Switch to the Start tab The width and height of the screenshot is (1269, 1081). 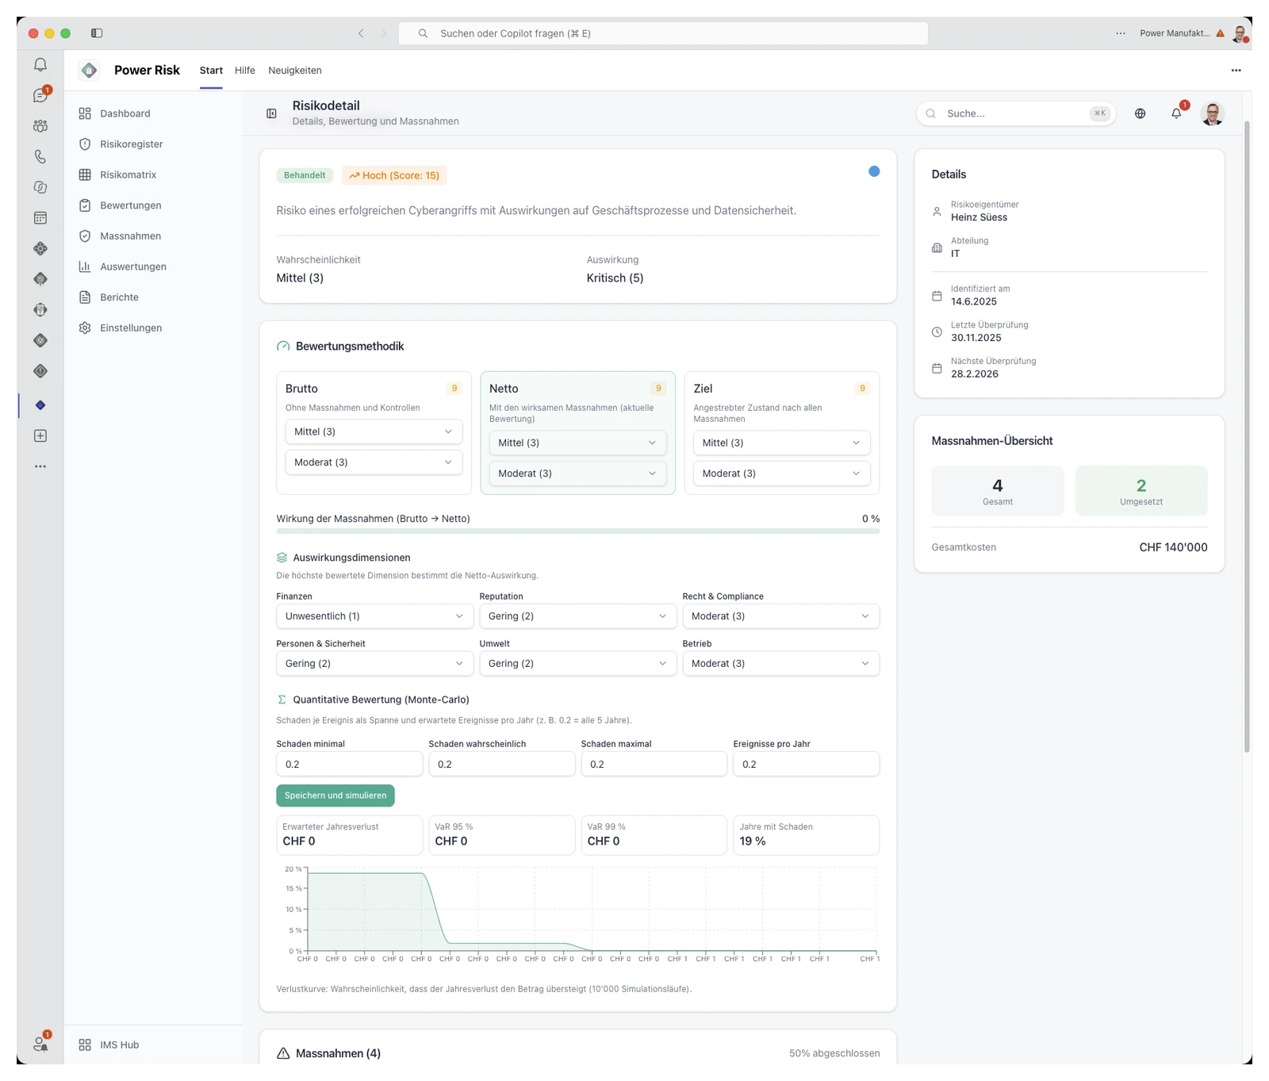(211, 71)
